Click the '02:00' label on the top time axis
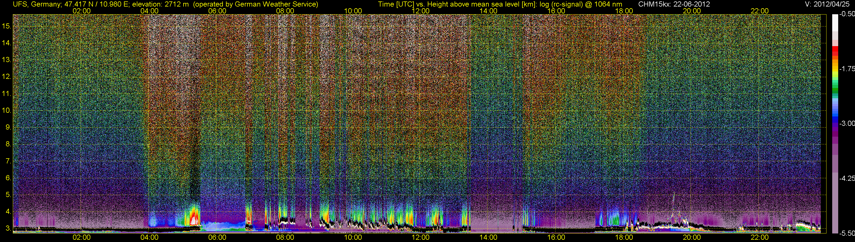Screen dimensions: 855x242 (x=81, y=11)
